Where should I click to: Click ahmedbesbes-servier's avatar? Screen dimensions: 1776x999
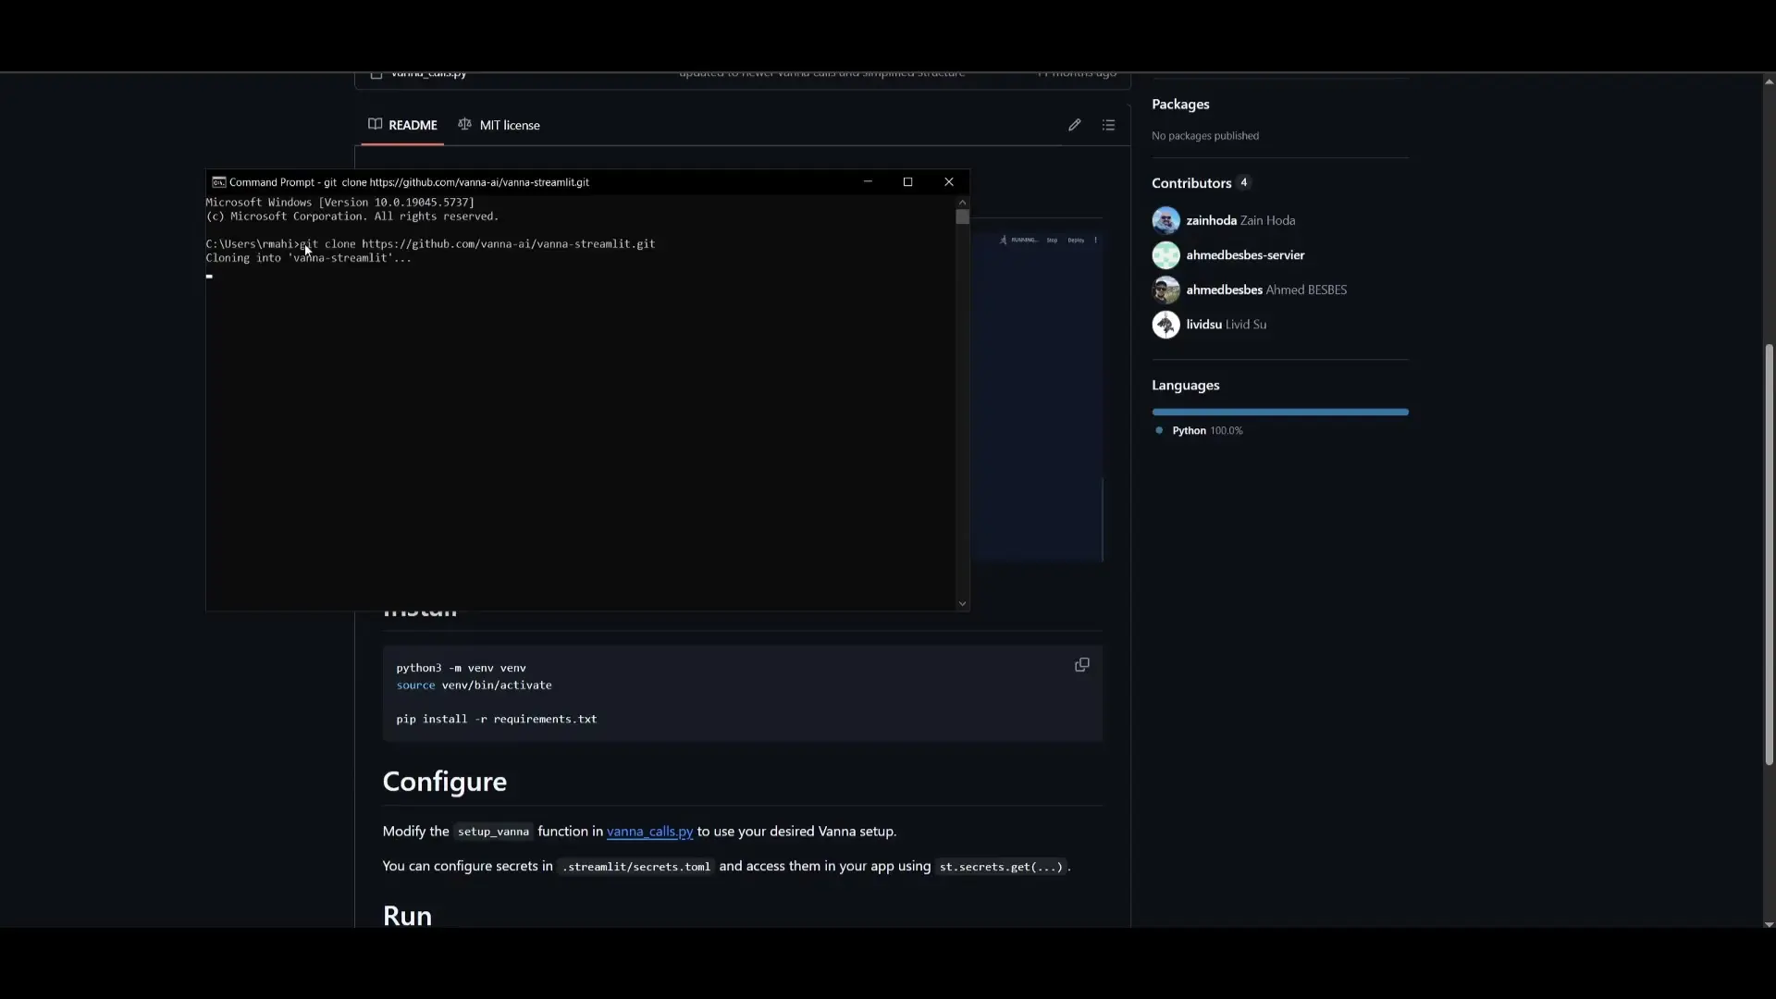(x=1165, y=255)
